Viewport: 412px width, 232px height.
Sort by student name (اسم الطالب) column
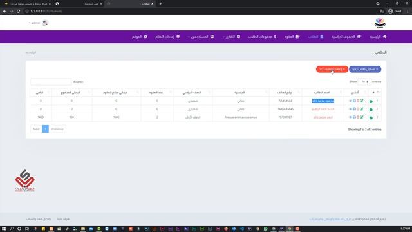(323, 93)
